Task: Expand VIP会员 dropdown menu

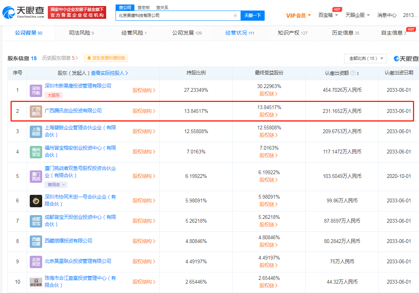Action: pos(299,15)
